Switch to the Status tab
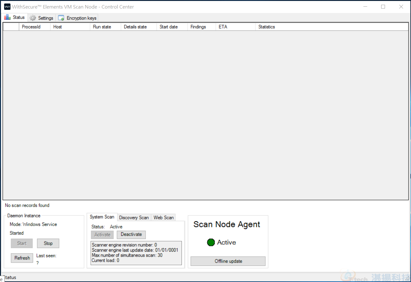Viewport: 411px width, 282px height. [x=15, y=17]
